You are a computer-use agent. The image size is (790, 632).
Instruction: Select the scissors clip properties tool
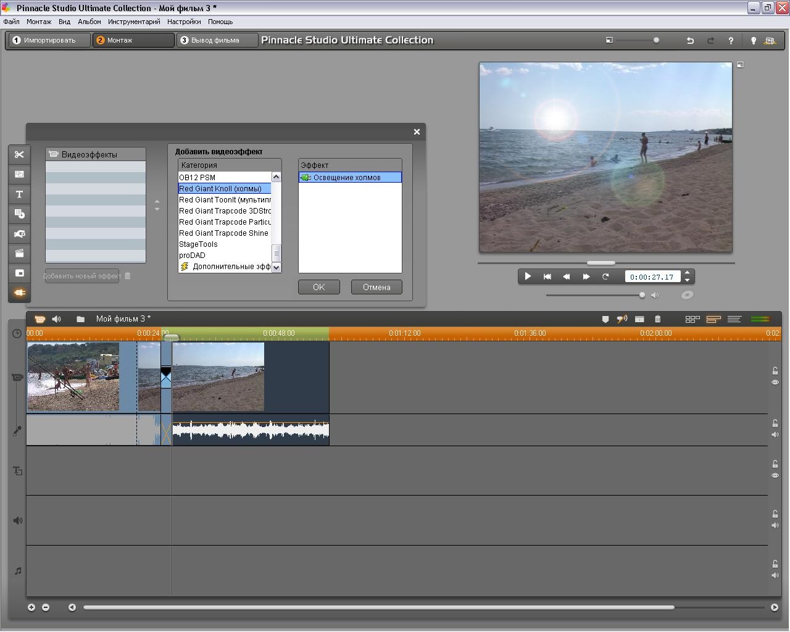(x=19, y=155)
